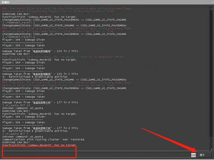This screenshot has width=214, height=160.
Task: Click the console command input field
Action: tap(96, 155)
